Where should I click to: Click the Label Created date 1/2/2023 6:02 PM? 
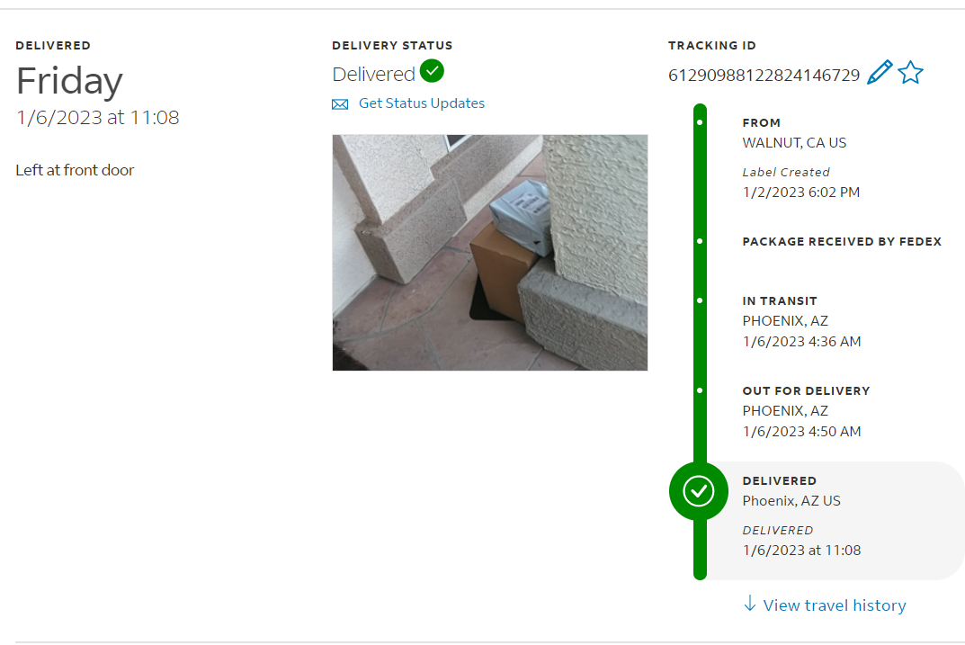(x=800, y=192)
